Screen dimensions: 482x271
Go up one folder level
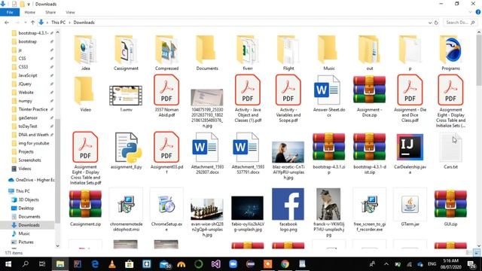(32, 23)
